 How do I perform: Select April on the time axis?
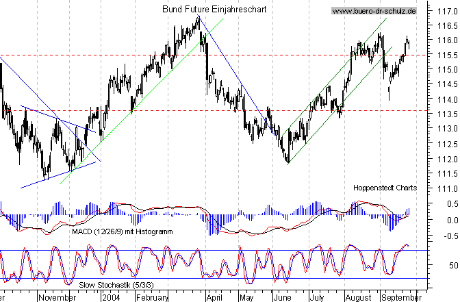214,298
